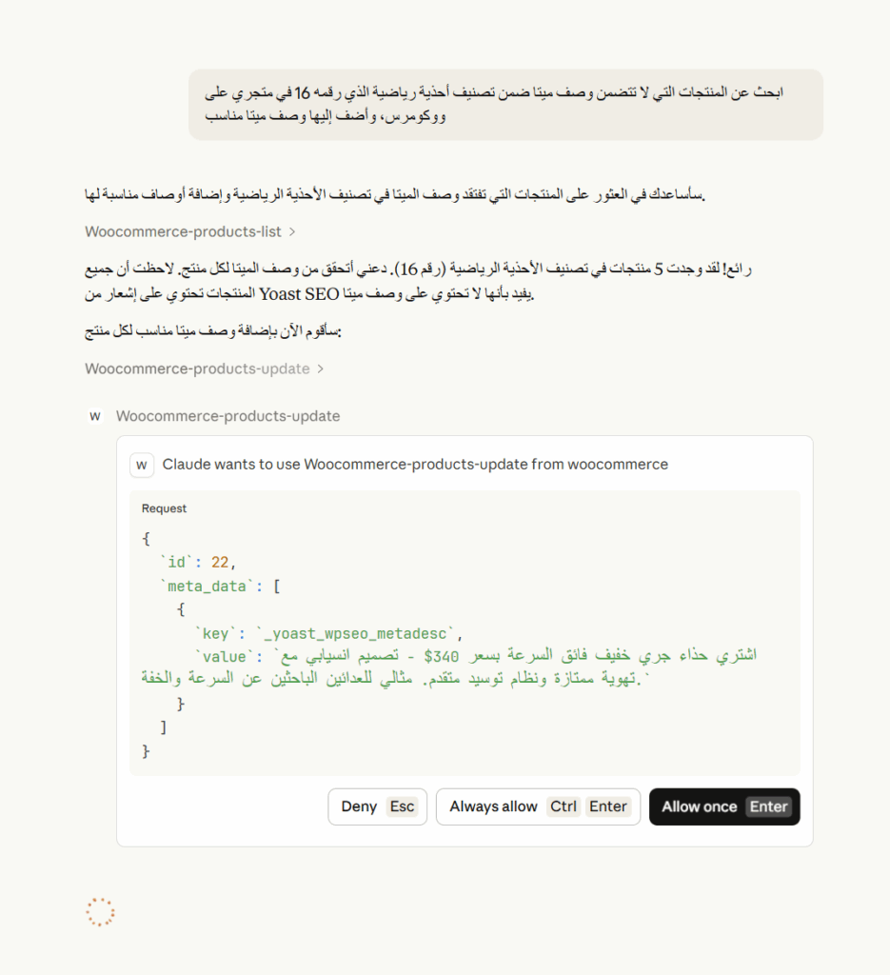Expand the collapsed Woocommerce-products-update chevron
The width and height of the screenshot is (890, 975).
pyautogui.click(x=320, y=368)
